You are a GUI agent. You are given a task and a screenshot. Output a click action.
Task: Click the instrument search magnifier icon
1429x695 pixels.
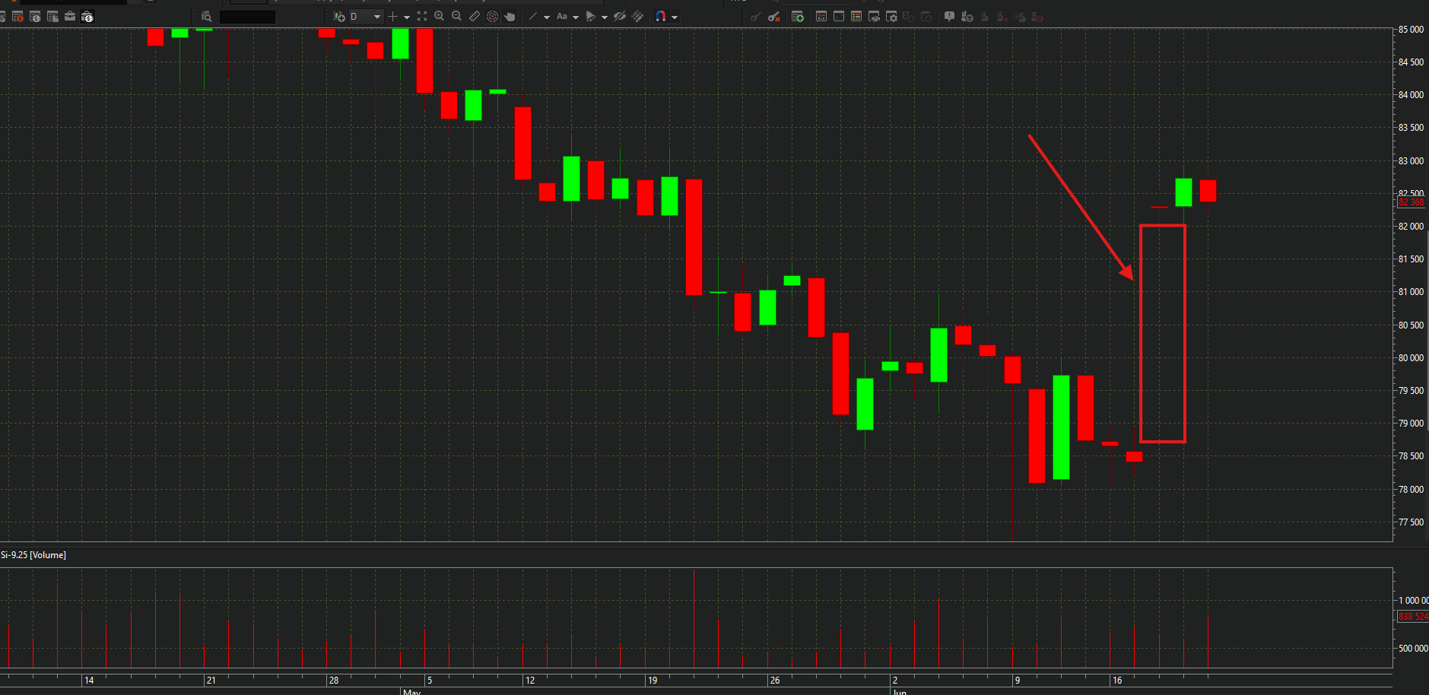[206, 17]
